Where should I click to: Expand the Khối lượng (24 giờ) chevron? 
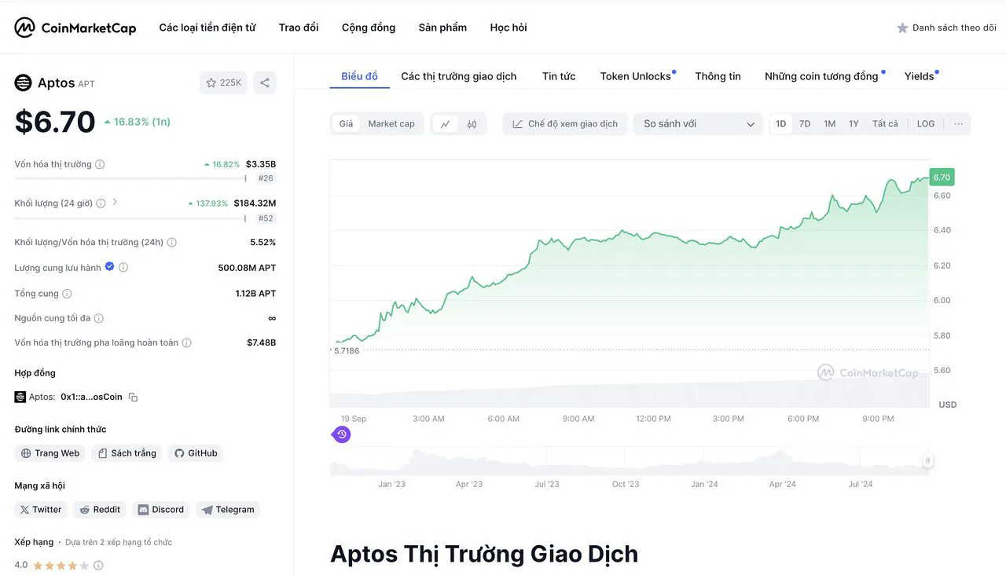coord(115,203)
